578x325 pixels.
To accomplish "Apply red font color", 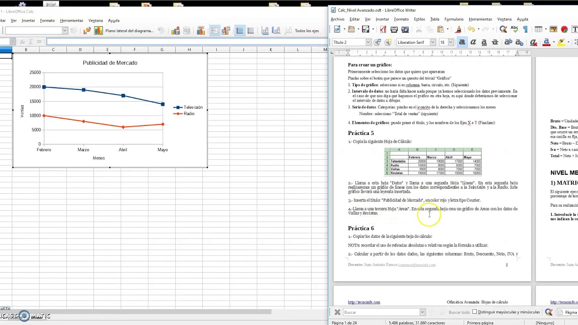I will coord(546,42).
